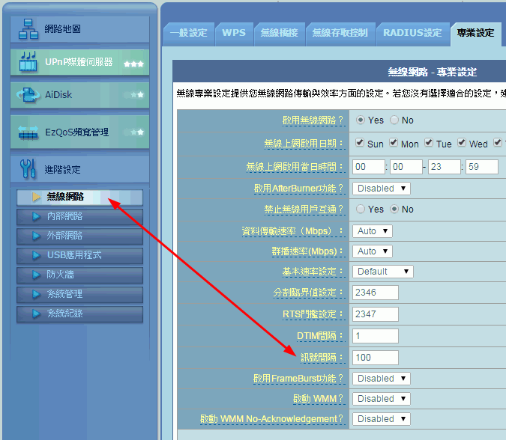Click the DTIM間隔 field showing 1
506x440 pixels.
tap(376, 336)
